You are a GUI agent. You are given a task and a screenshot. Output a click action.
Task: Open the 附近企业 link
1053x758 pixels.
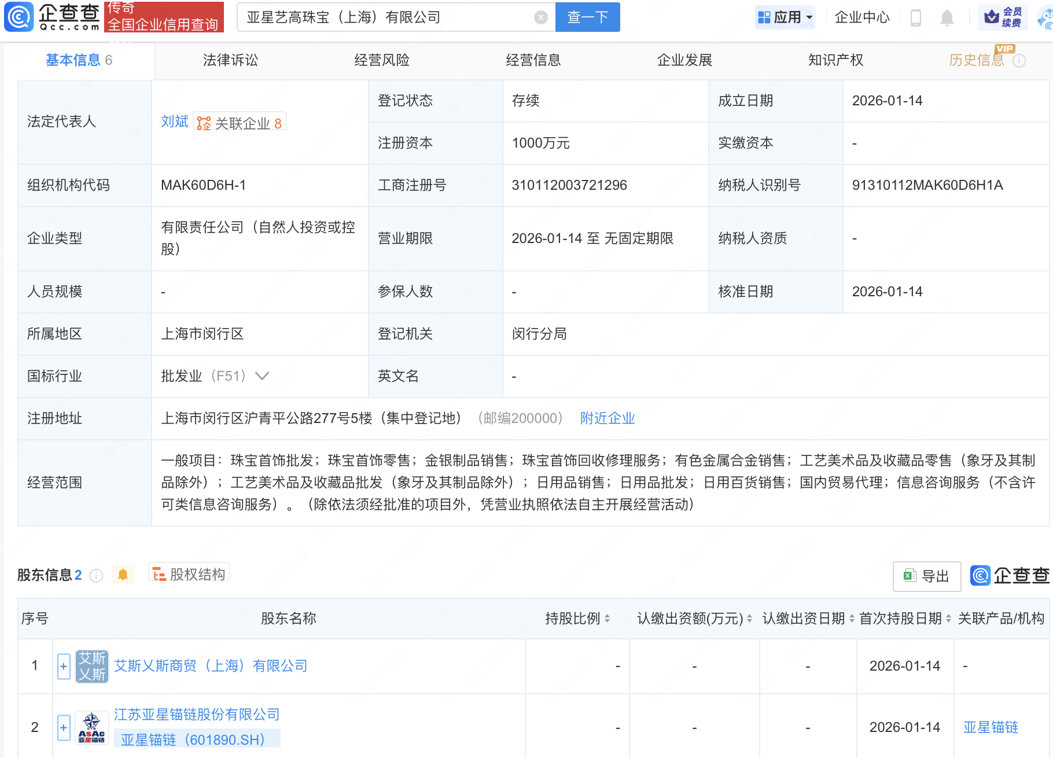click(607, 418)
